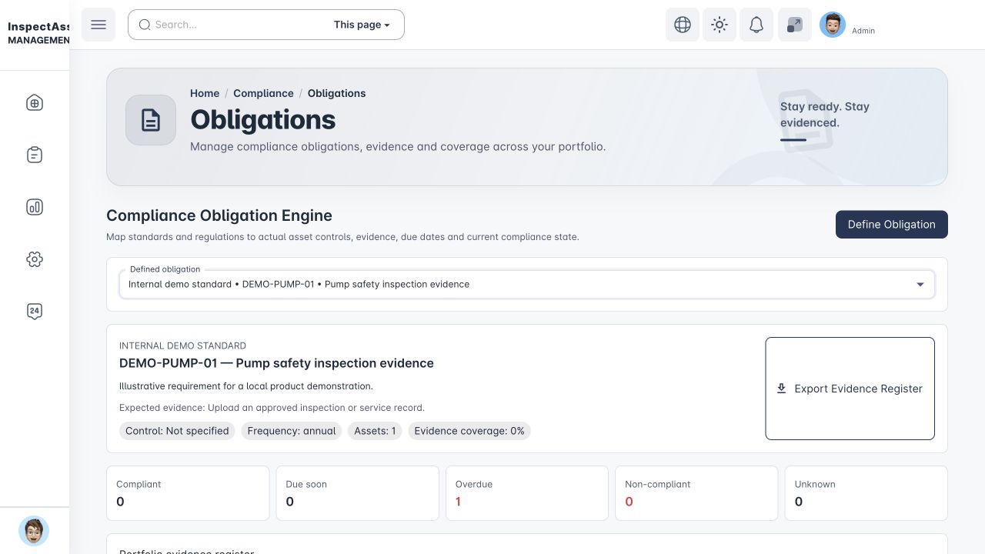Screen dimensions: 985x554
Task: Select the Non-compliant count card
Action: coord(696,493)
